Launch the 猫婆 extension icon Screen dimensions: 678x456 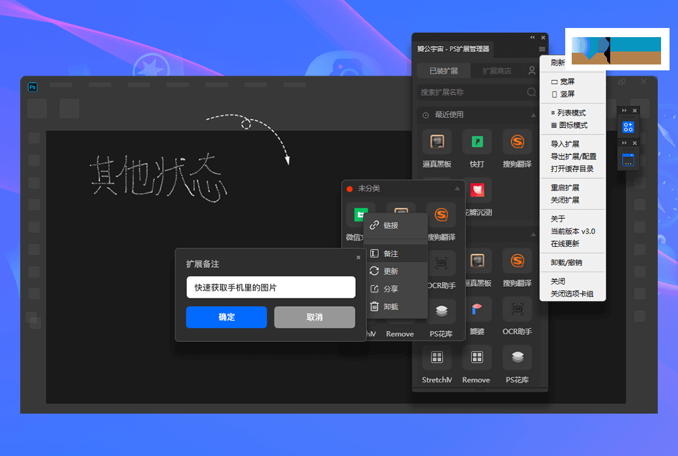pyautogui.click(x=477, y=309)
